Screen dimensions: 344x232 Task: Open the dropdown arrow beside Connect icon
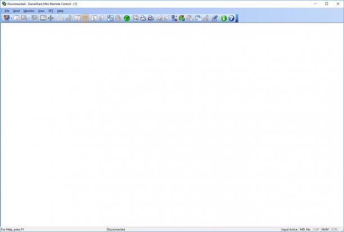[x=11, y=18]
